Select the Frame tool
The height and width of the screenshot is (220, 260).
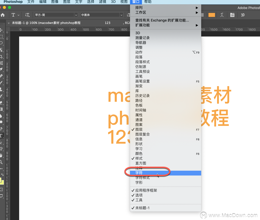(1, 63)
